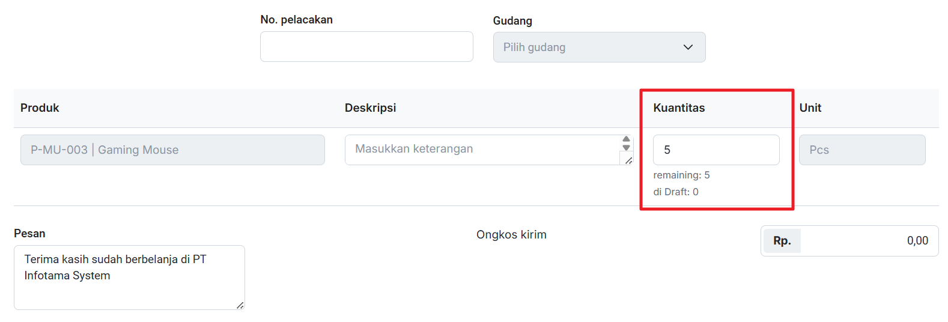Click the di Draft: 0 hint text

click(676, 192)
